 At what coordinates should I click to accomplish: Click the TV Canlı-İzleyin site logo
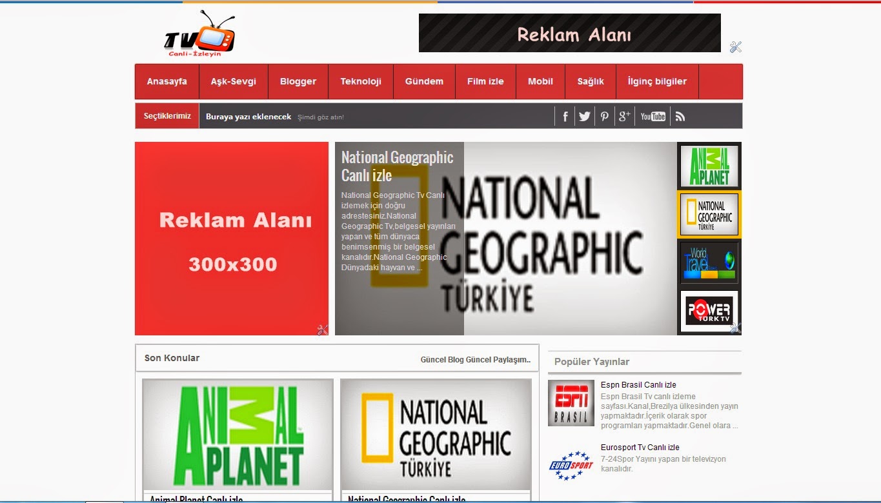199,34
